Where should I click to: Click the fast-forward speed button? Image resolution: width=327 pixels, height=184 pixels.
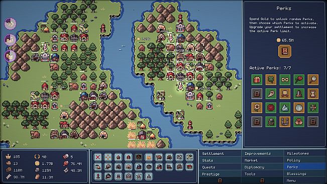pyautogui.click(x=10, y=24)
